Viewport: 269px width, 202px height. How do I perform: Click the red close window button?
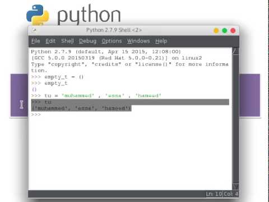click(x=233, y=30)
